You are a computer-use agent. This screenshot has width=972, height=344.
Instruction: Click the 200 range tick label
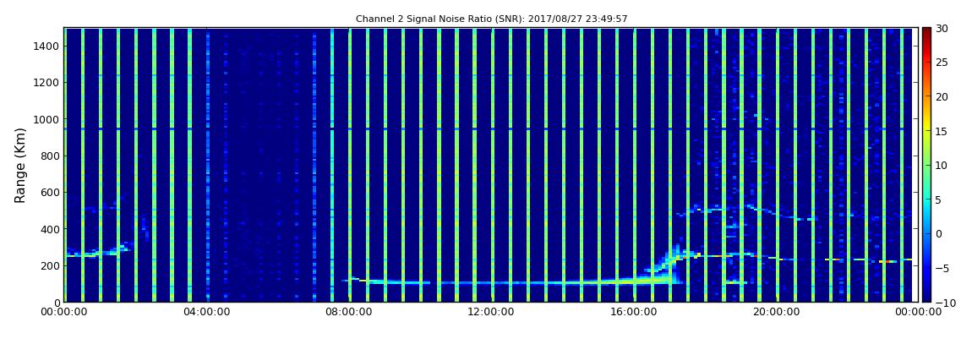[50, 265]
